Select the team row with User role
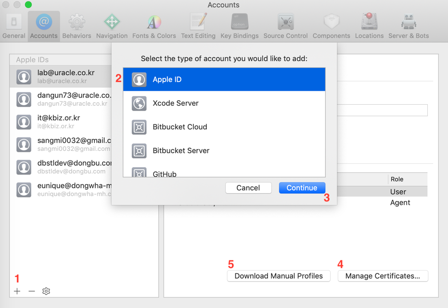Viewport: 448px width, 308px height. pos(382,191)
